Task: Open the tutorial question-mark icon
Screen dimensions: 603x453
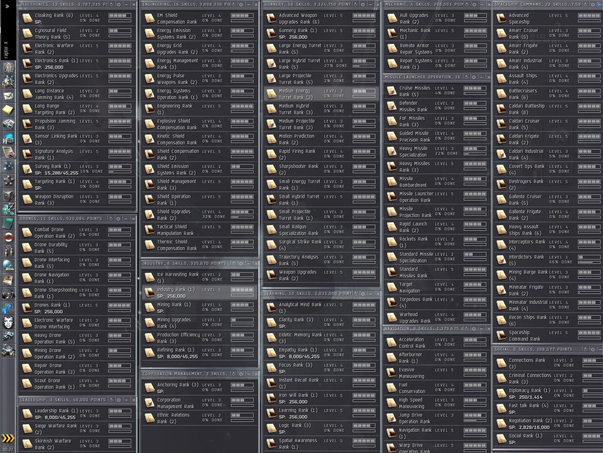Action: pyautogui.click(x=8, y=308)
